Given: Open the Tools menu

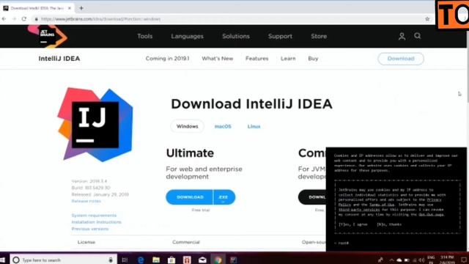Looking at the screenshot, I should 145,36.
